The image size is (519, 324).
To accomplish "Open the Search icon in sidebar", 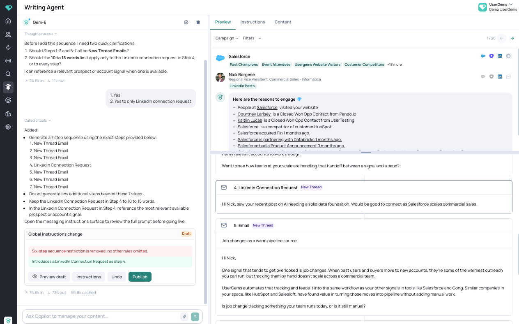I will coord(8,74).
